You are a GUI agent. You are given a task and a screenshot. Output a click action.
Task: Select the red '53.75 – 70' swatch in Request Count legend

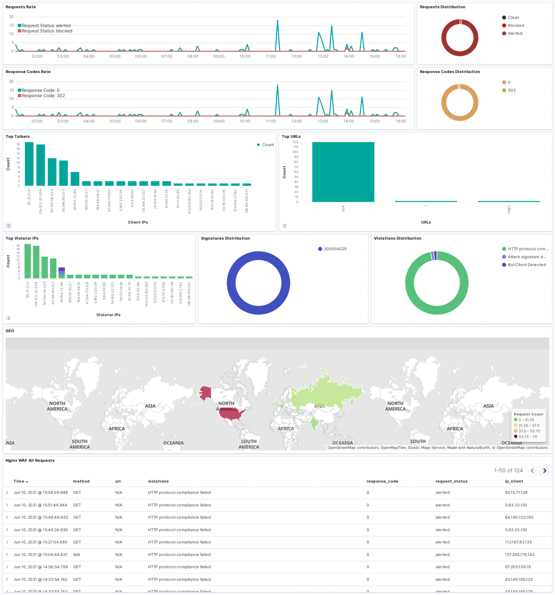515,437
